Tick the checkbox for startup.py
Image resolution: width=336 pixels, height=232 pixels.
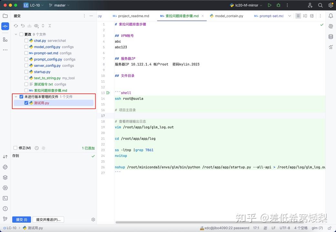coord(26,72)
